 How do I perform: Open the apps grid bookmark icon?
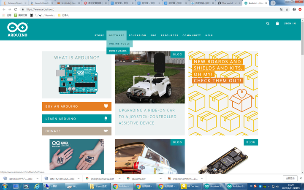(4, 15)
